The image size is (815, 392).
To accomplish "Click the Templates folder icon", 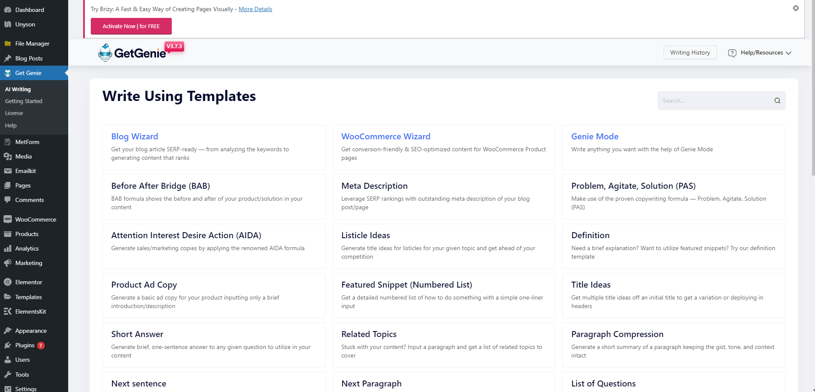I will pos(8,297).
